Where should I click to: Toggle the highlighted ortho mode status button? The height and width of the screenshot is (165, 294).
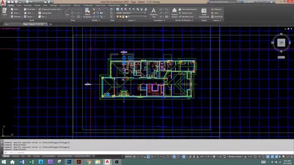[x=148, y=157]
